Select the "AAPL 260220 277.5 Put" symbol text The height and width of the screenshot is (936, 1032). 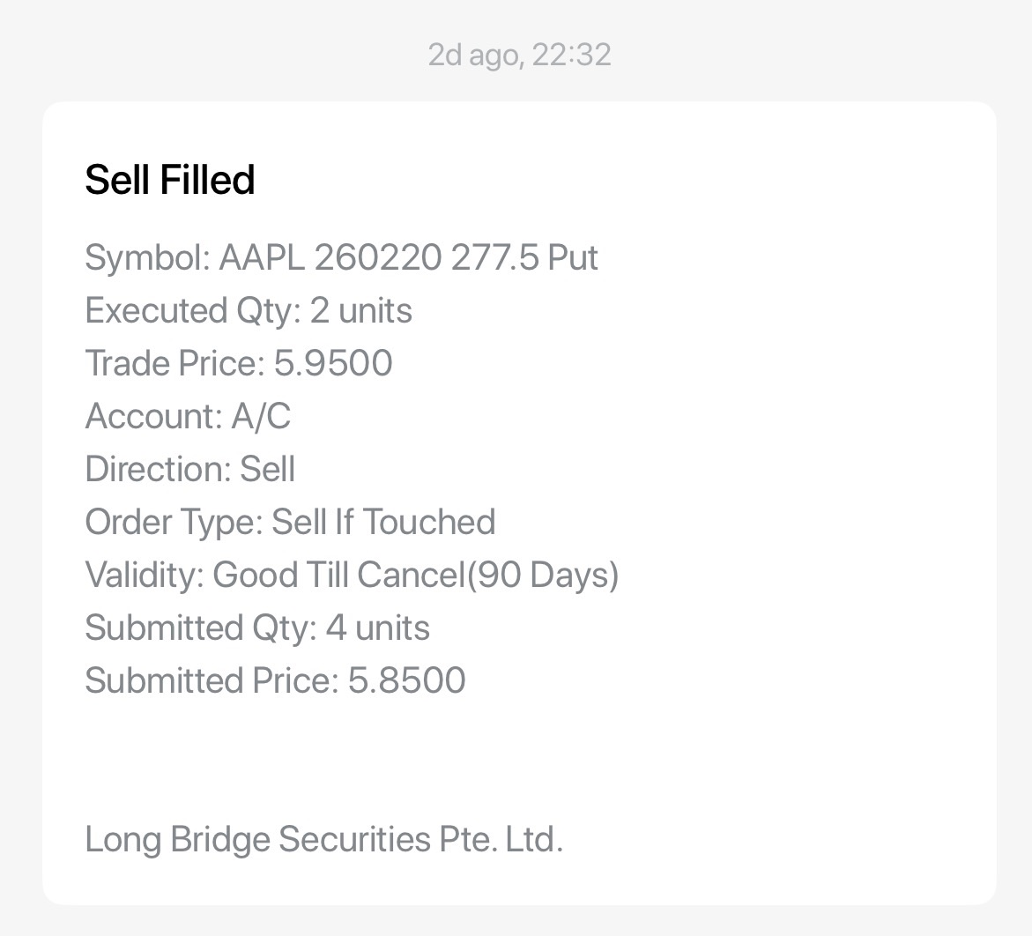pyautogui.click(x=408, y=257)
